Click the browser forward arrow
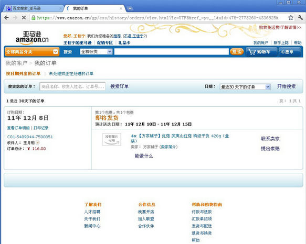Screen dimensions: 306x244 click(15, 17)
